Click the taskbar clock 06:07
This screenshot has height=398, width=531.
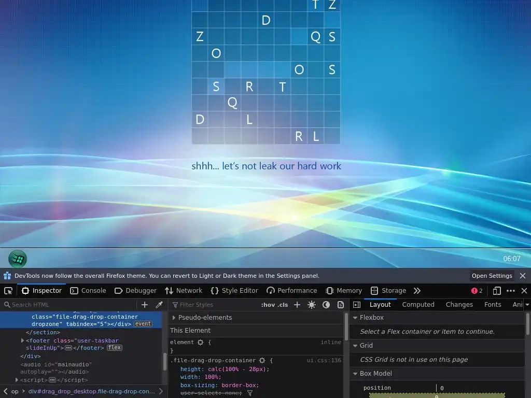pos(511,259)
